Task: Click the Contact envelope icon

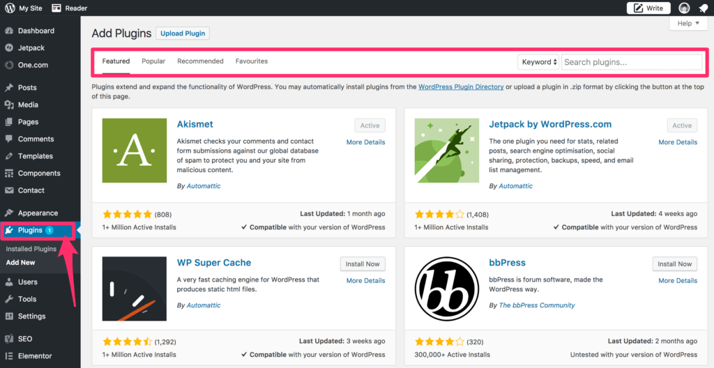Action: click(8, 190)
